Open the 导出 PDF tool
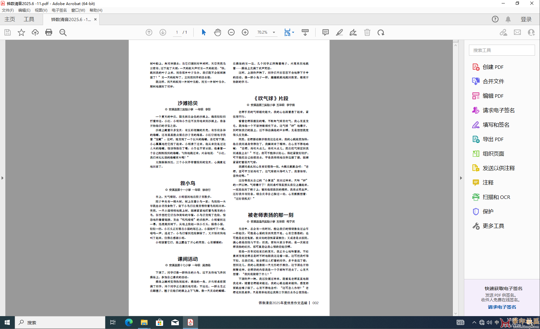Image resolution: width=540 pixels, height=329 pixels. pos(493,139)
